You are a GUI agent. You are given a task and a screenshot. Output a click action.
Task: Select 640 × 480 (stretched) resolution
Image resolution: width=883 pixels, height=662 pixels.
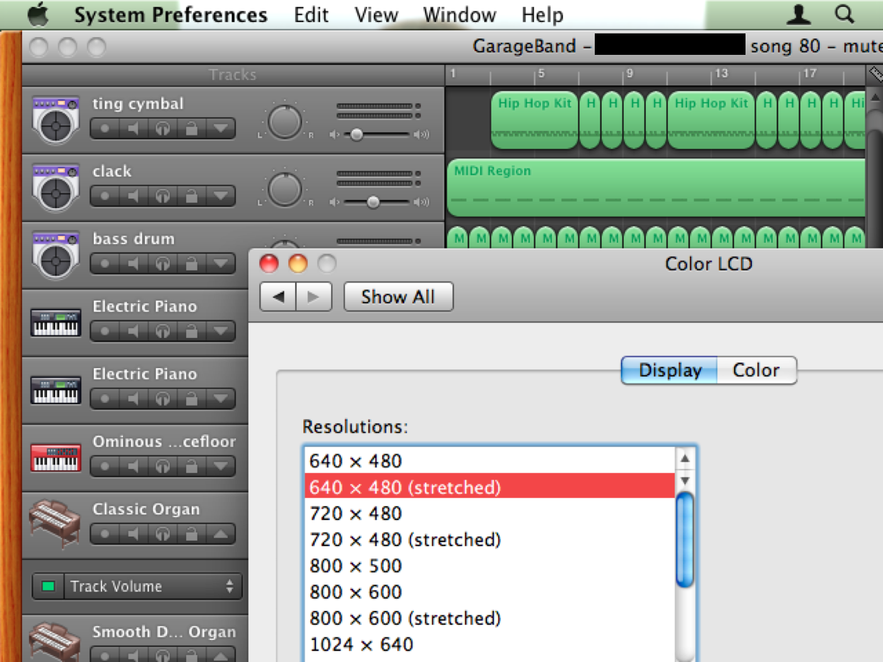(x=489, y=487)
